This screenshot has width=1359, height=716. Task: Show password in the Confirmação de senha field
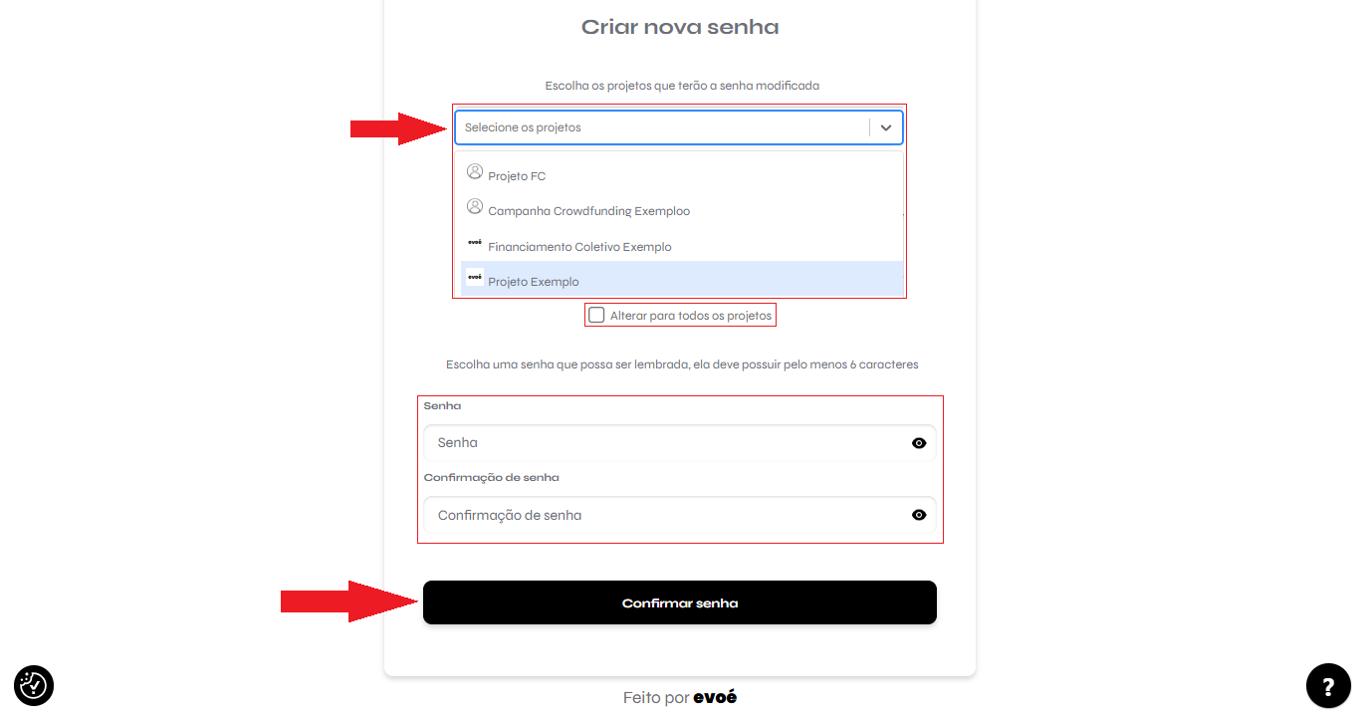pyautogui.click(x=919, y=515)
